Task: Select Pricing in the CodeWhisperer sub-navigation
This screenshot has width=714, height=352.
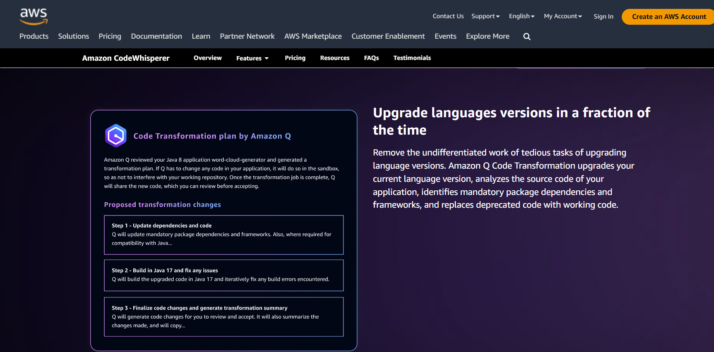Action: (295, 58)
